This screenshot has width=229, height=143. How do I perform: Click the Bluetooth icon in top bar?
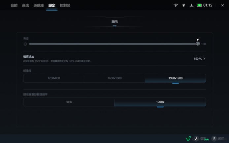pos(183,5)
